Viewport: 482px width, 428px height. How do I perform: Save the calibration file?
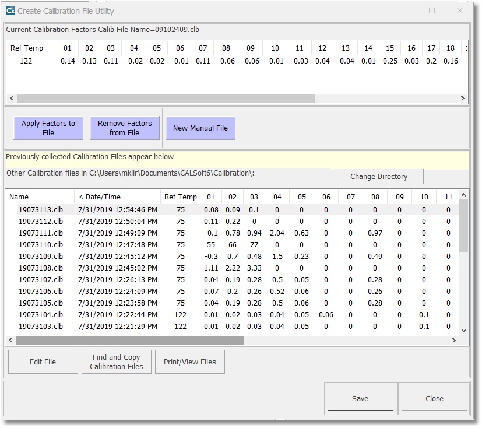pos(360,398)
